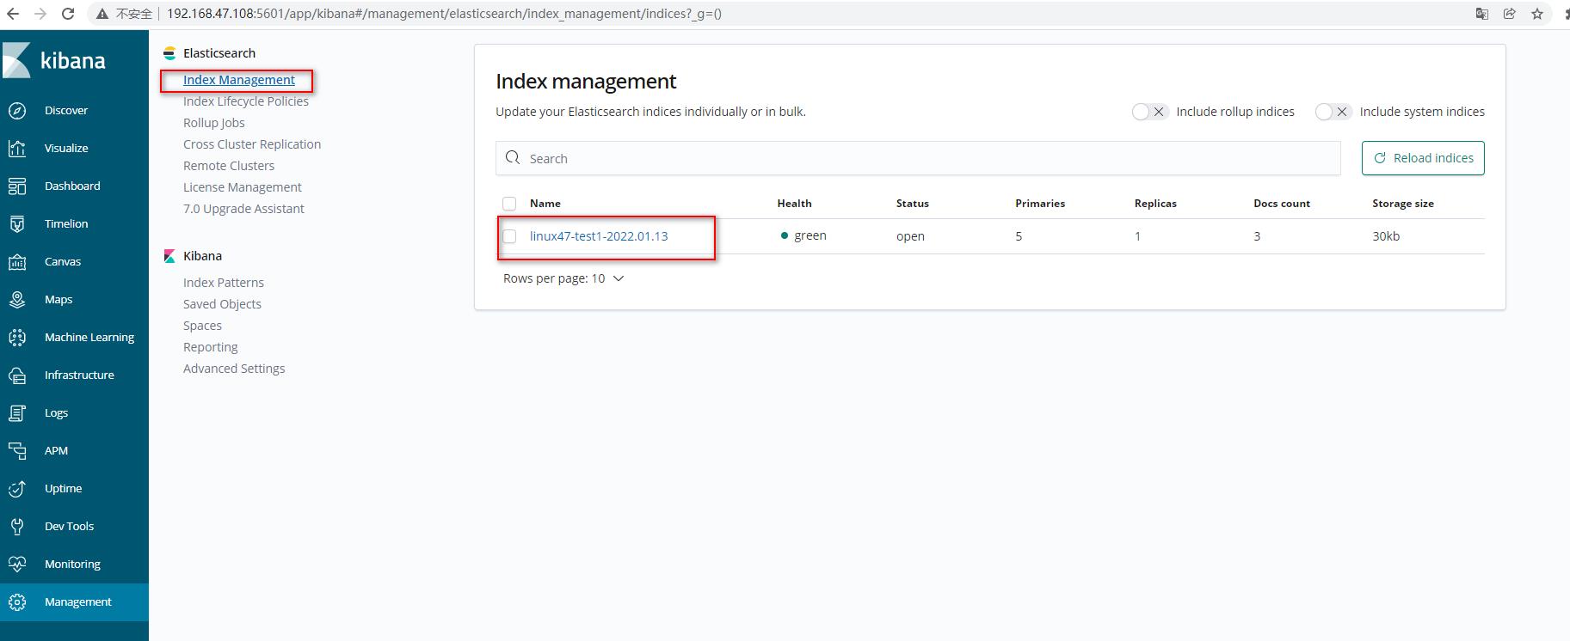Sort by Name column header
The image size is (1570, 641).
coord(545,204)
